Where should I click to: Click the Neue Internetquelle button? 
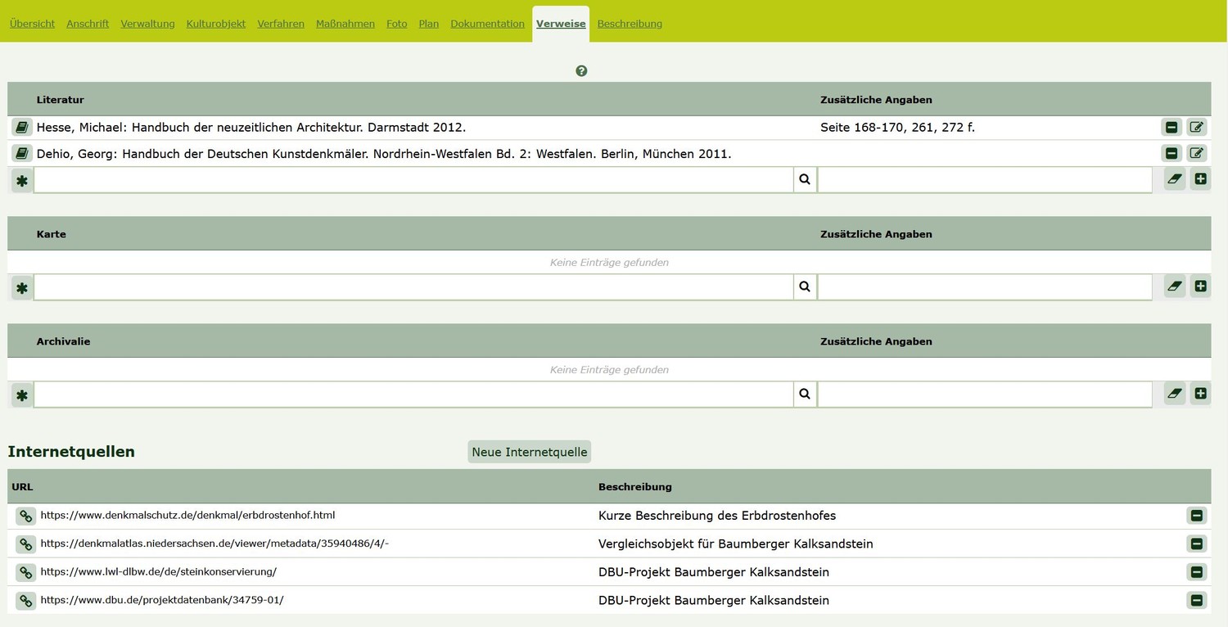click(x=530, y=452)
